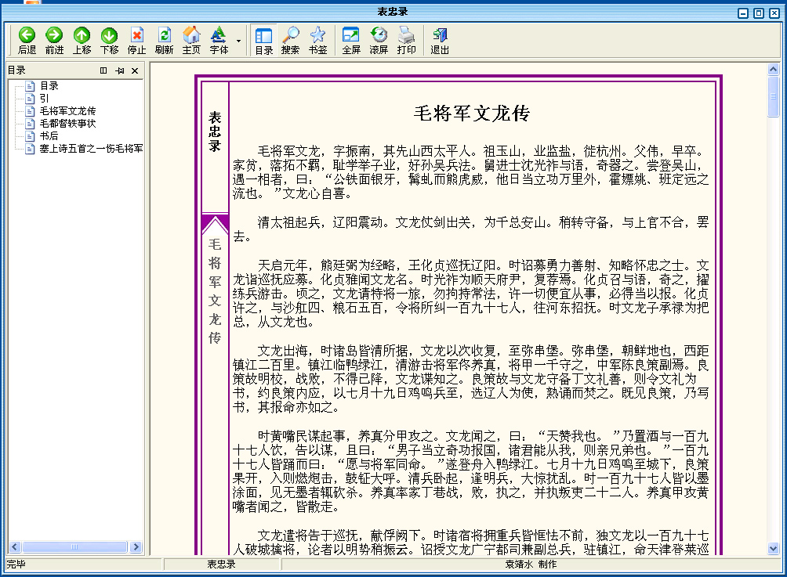Click the 刷新 refresh icon
The width and height of the screenshot is (787, 577).
coord(164,35)
